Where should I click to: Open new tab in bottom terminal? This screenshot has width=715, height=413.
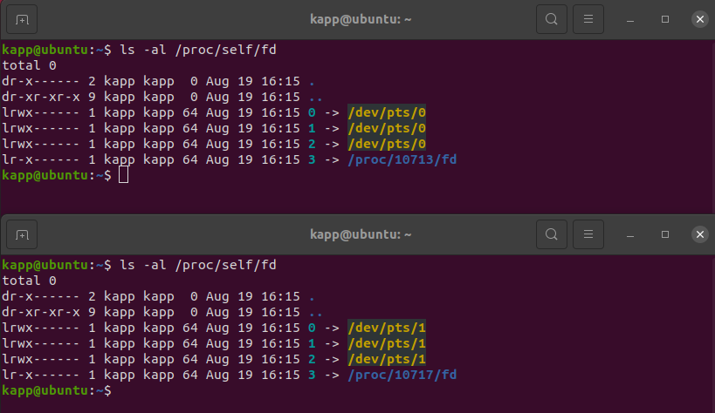tap(22, 234)
